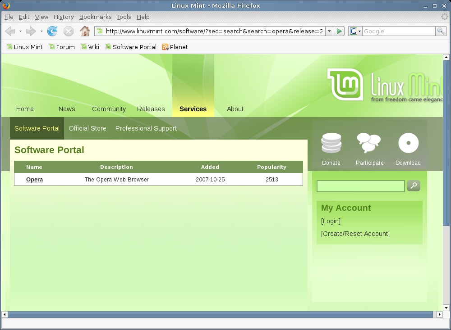Click the scroll right arrow

point(439,315)
